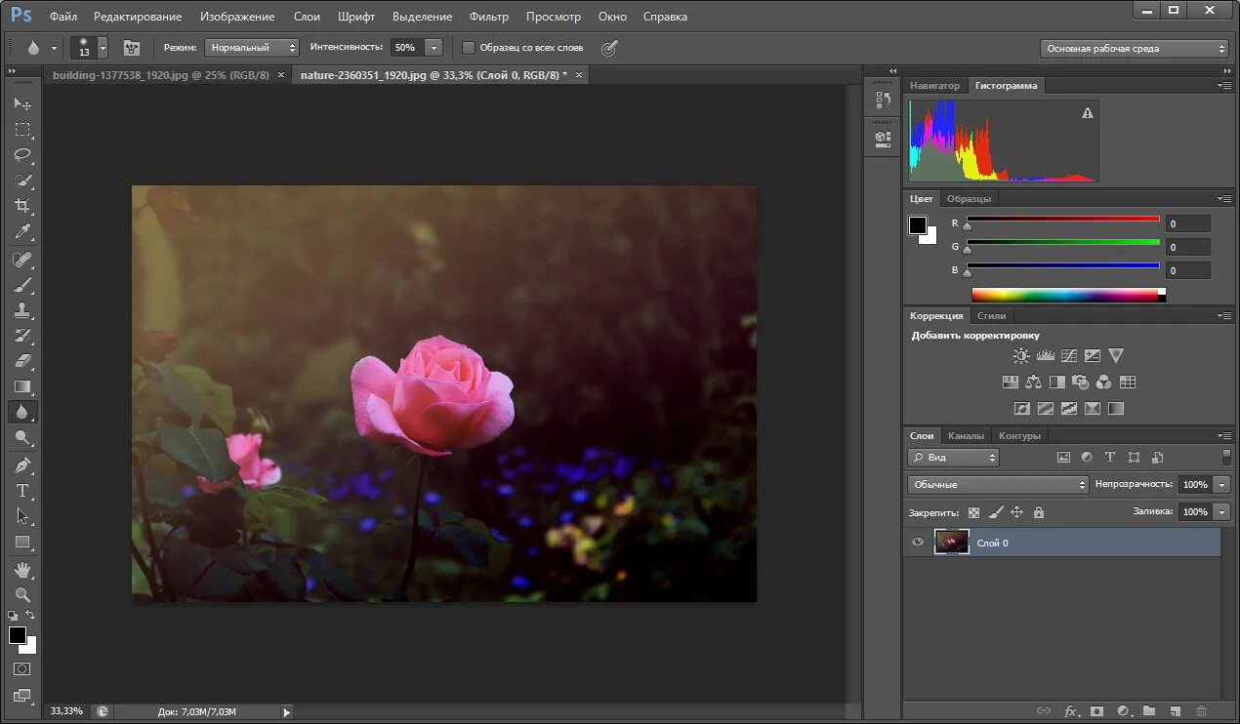Select the Rectangular Marquee tool
This screenshot has height=724, width=1240.
point(22,129)
